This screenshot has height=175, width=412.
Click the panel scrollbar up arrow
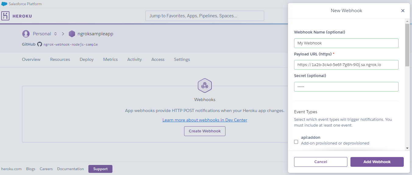click(x=407, y=21)
